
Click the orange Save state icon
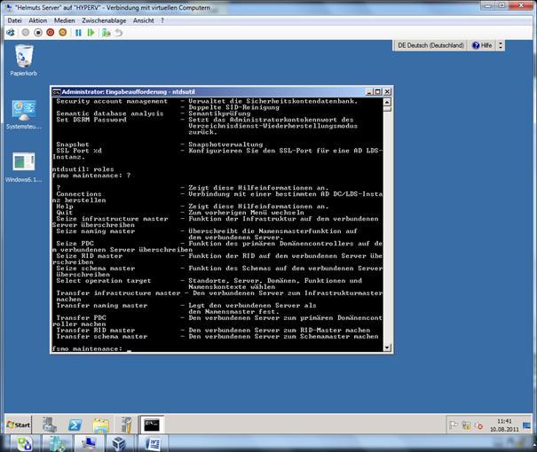63,33
